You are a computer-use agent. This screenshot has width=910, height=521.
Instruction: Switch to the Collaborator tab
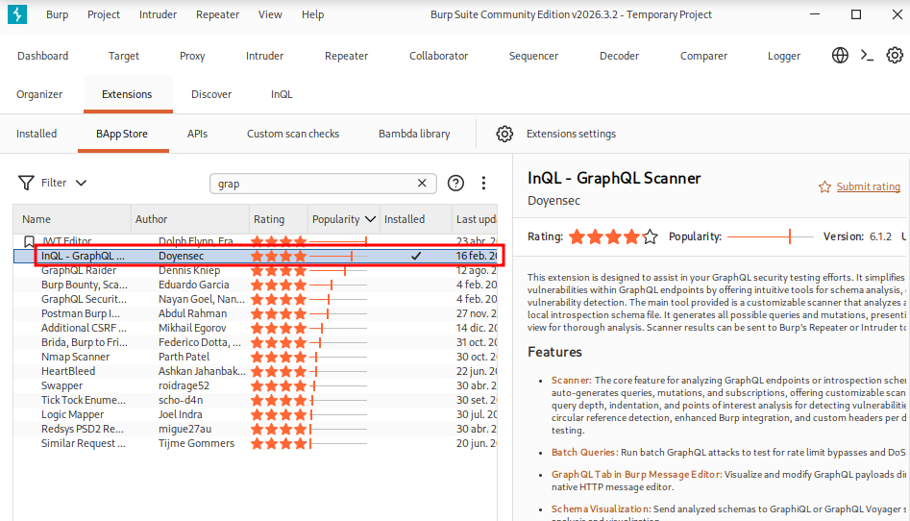(439, 56)
